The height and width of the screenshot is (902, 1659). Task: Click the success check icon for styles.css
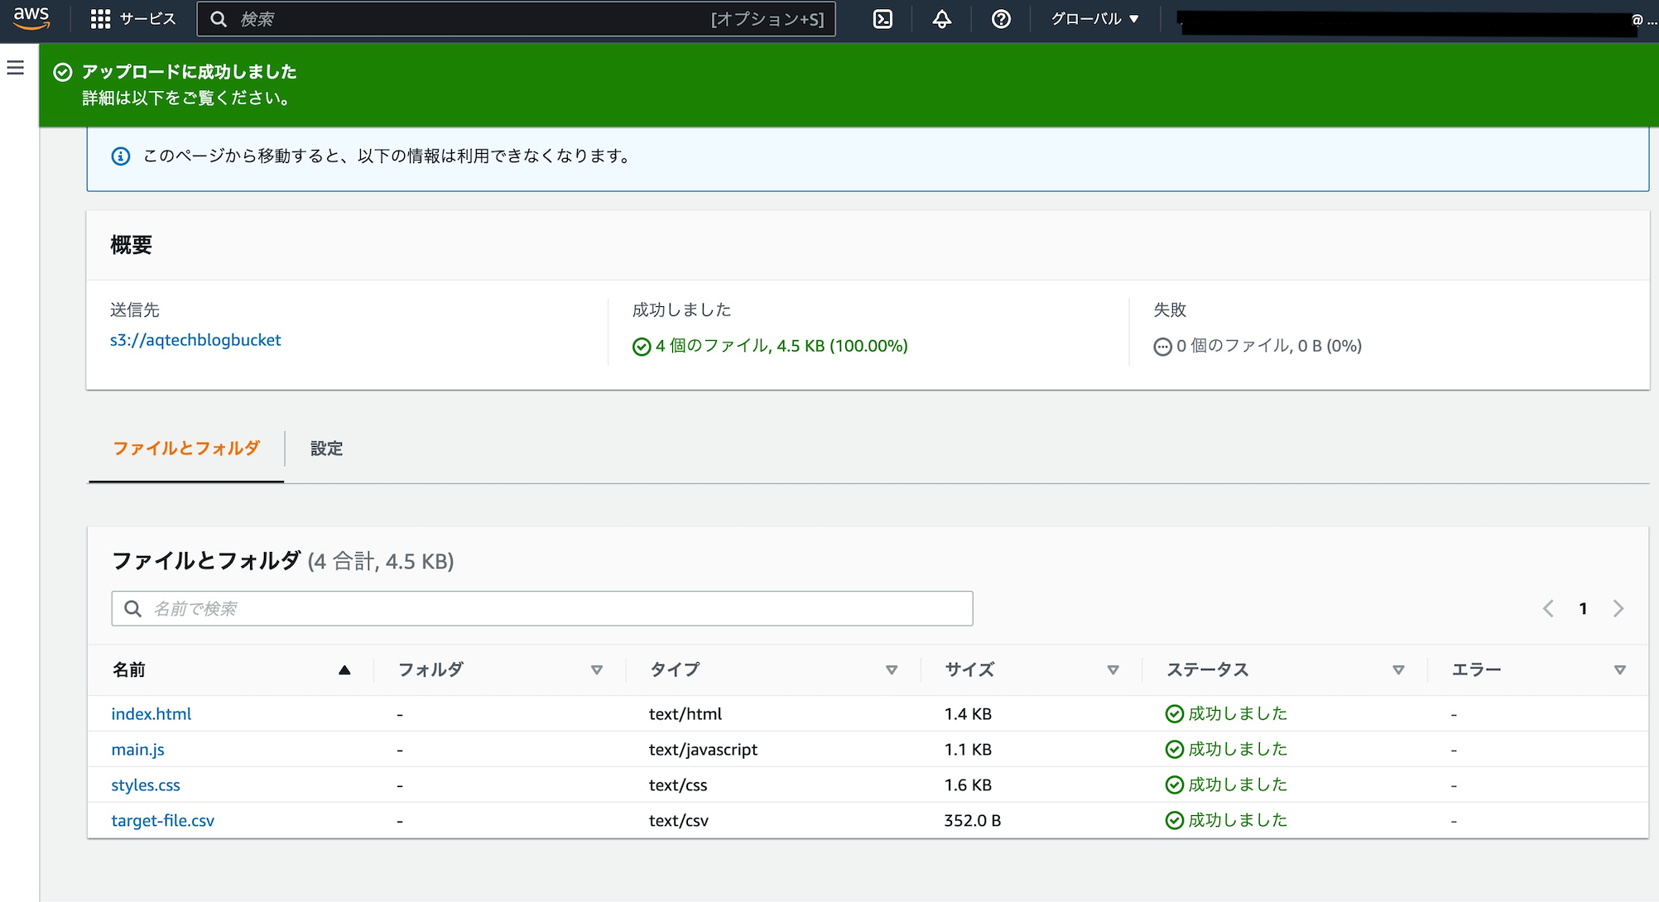tap(1174, 785)
